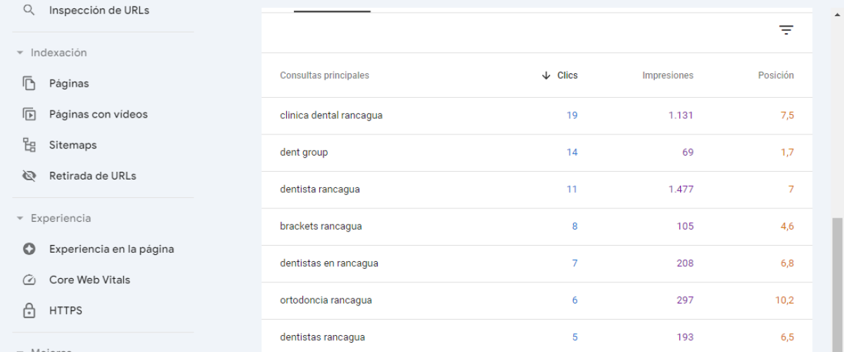Image resolution: width=844 pixels, height=352 pixels.
Task: Click the 4,6 position value
Action: pos(787,226)
